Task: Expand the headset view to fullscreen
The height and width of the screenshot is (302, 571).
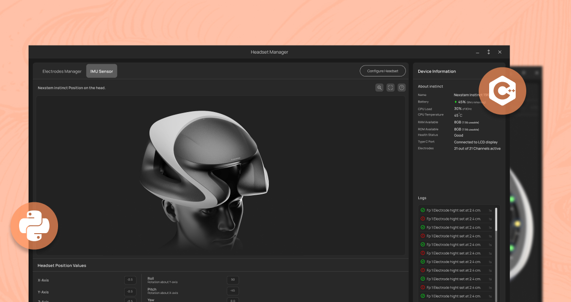Action: tap(390, 87)
